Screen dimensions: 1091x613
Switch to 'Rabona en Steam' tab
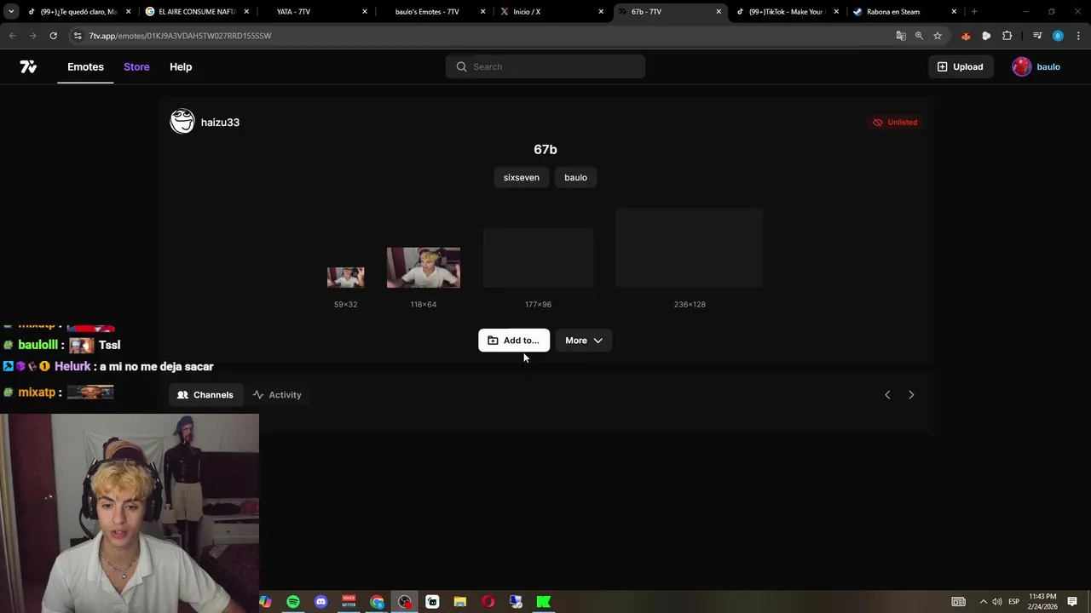click(x=903, y=12)
